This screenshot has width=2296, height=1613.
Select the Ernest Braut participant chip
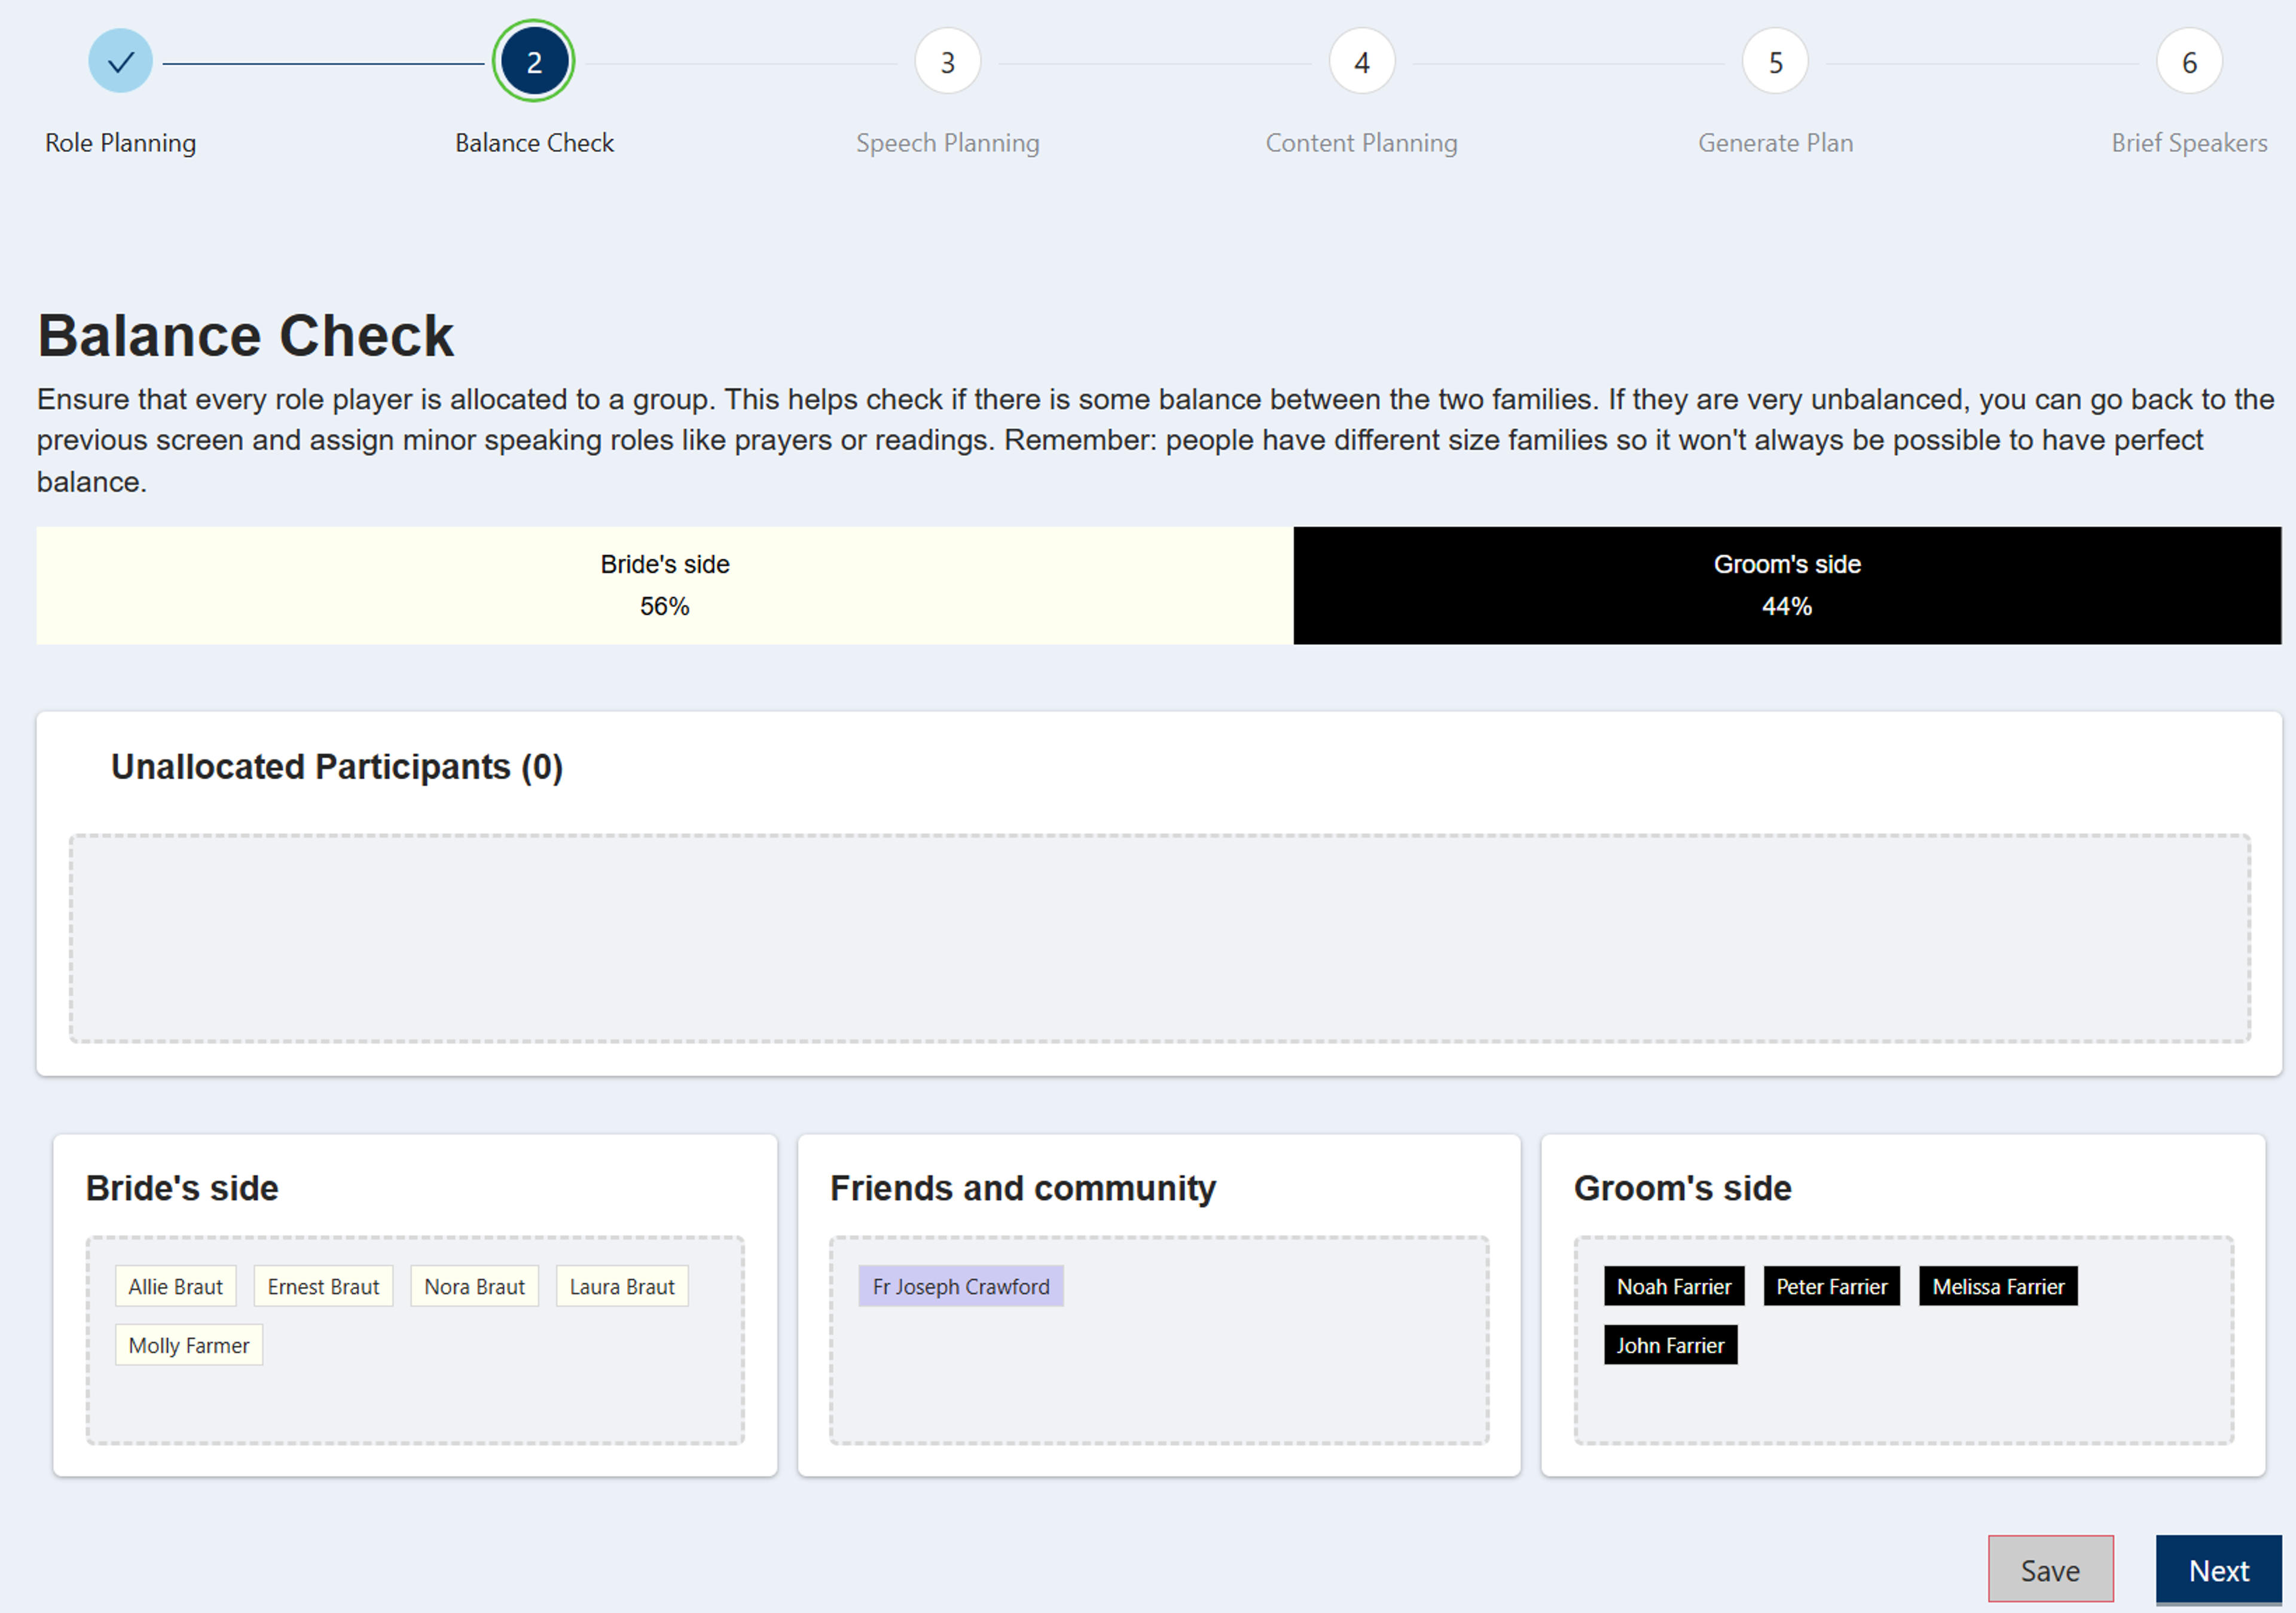[x=324, y=1287]
